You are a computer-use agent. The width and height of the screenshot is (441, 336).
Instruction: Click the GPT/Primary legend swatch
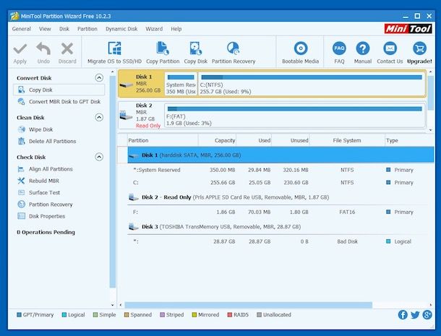coord(19,314)
